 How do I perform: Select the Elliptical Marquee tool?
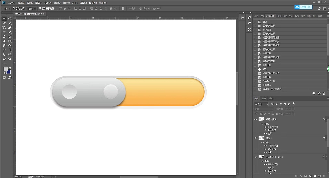10,19
